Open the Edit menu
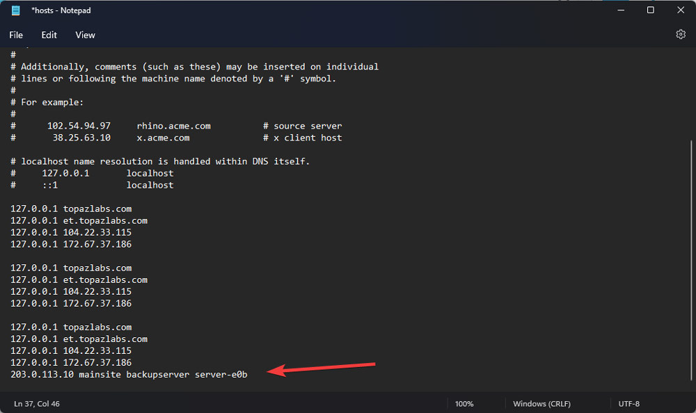 [49, 35]
